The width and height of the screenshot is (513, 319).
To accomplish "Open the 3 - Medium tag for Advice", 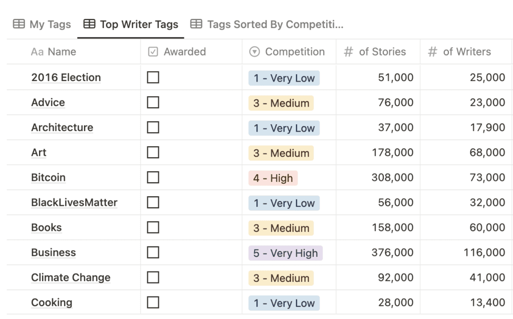I will click(x=281, y=103).
